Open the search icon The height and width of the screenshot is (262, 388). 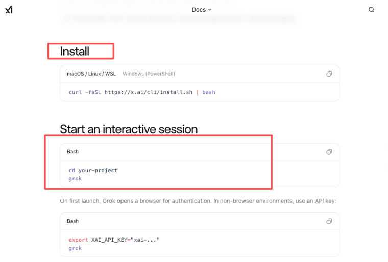click(371, 10)
